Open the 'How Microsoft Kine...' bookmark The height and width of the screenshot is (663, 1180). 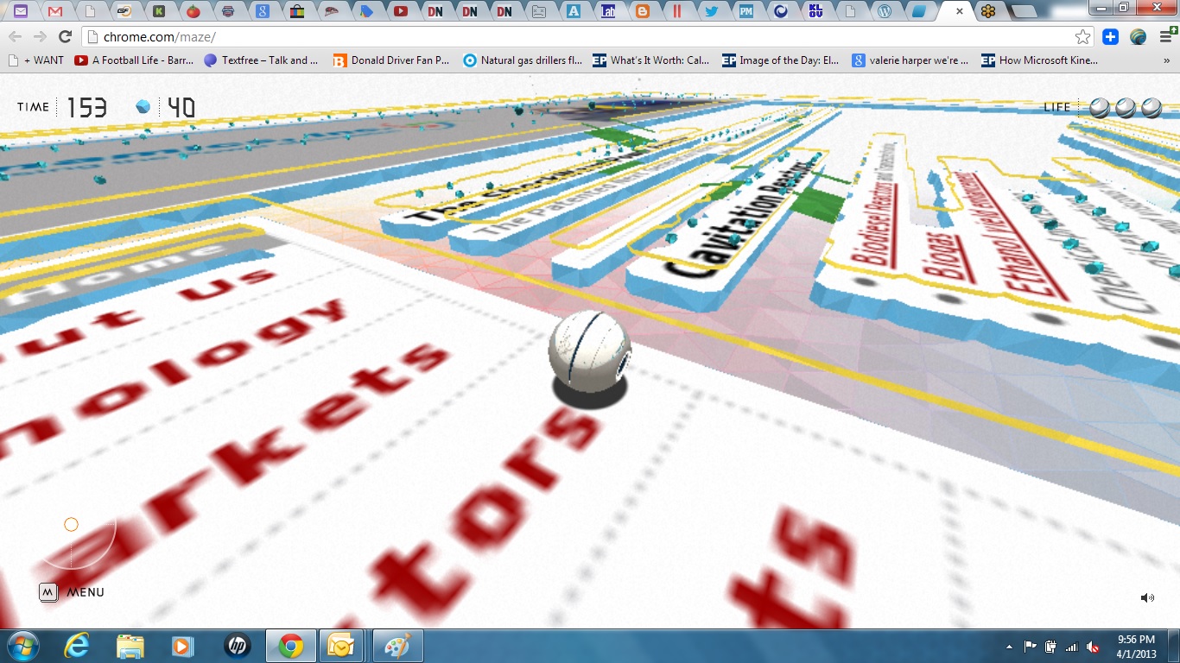tap(1039, 60)
